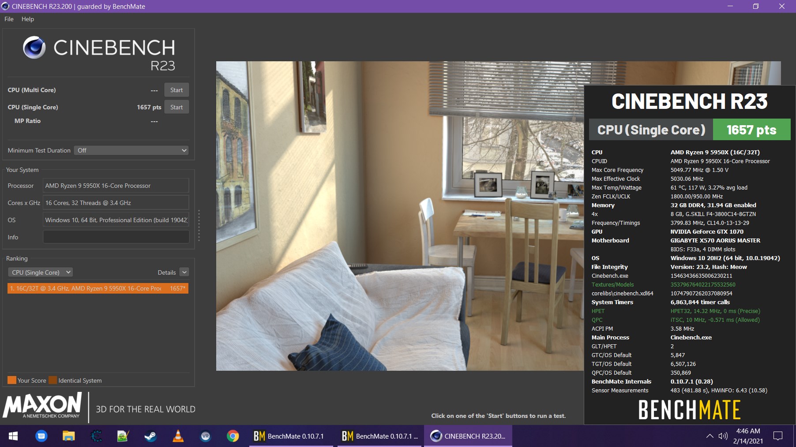796x447 pixels.
Task: Open the blue chat app on taskbar
Action: click(x=41, y=436)
